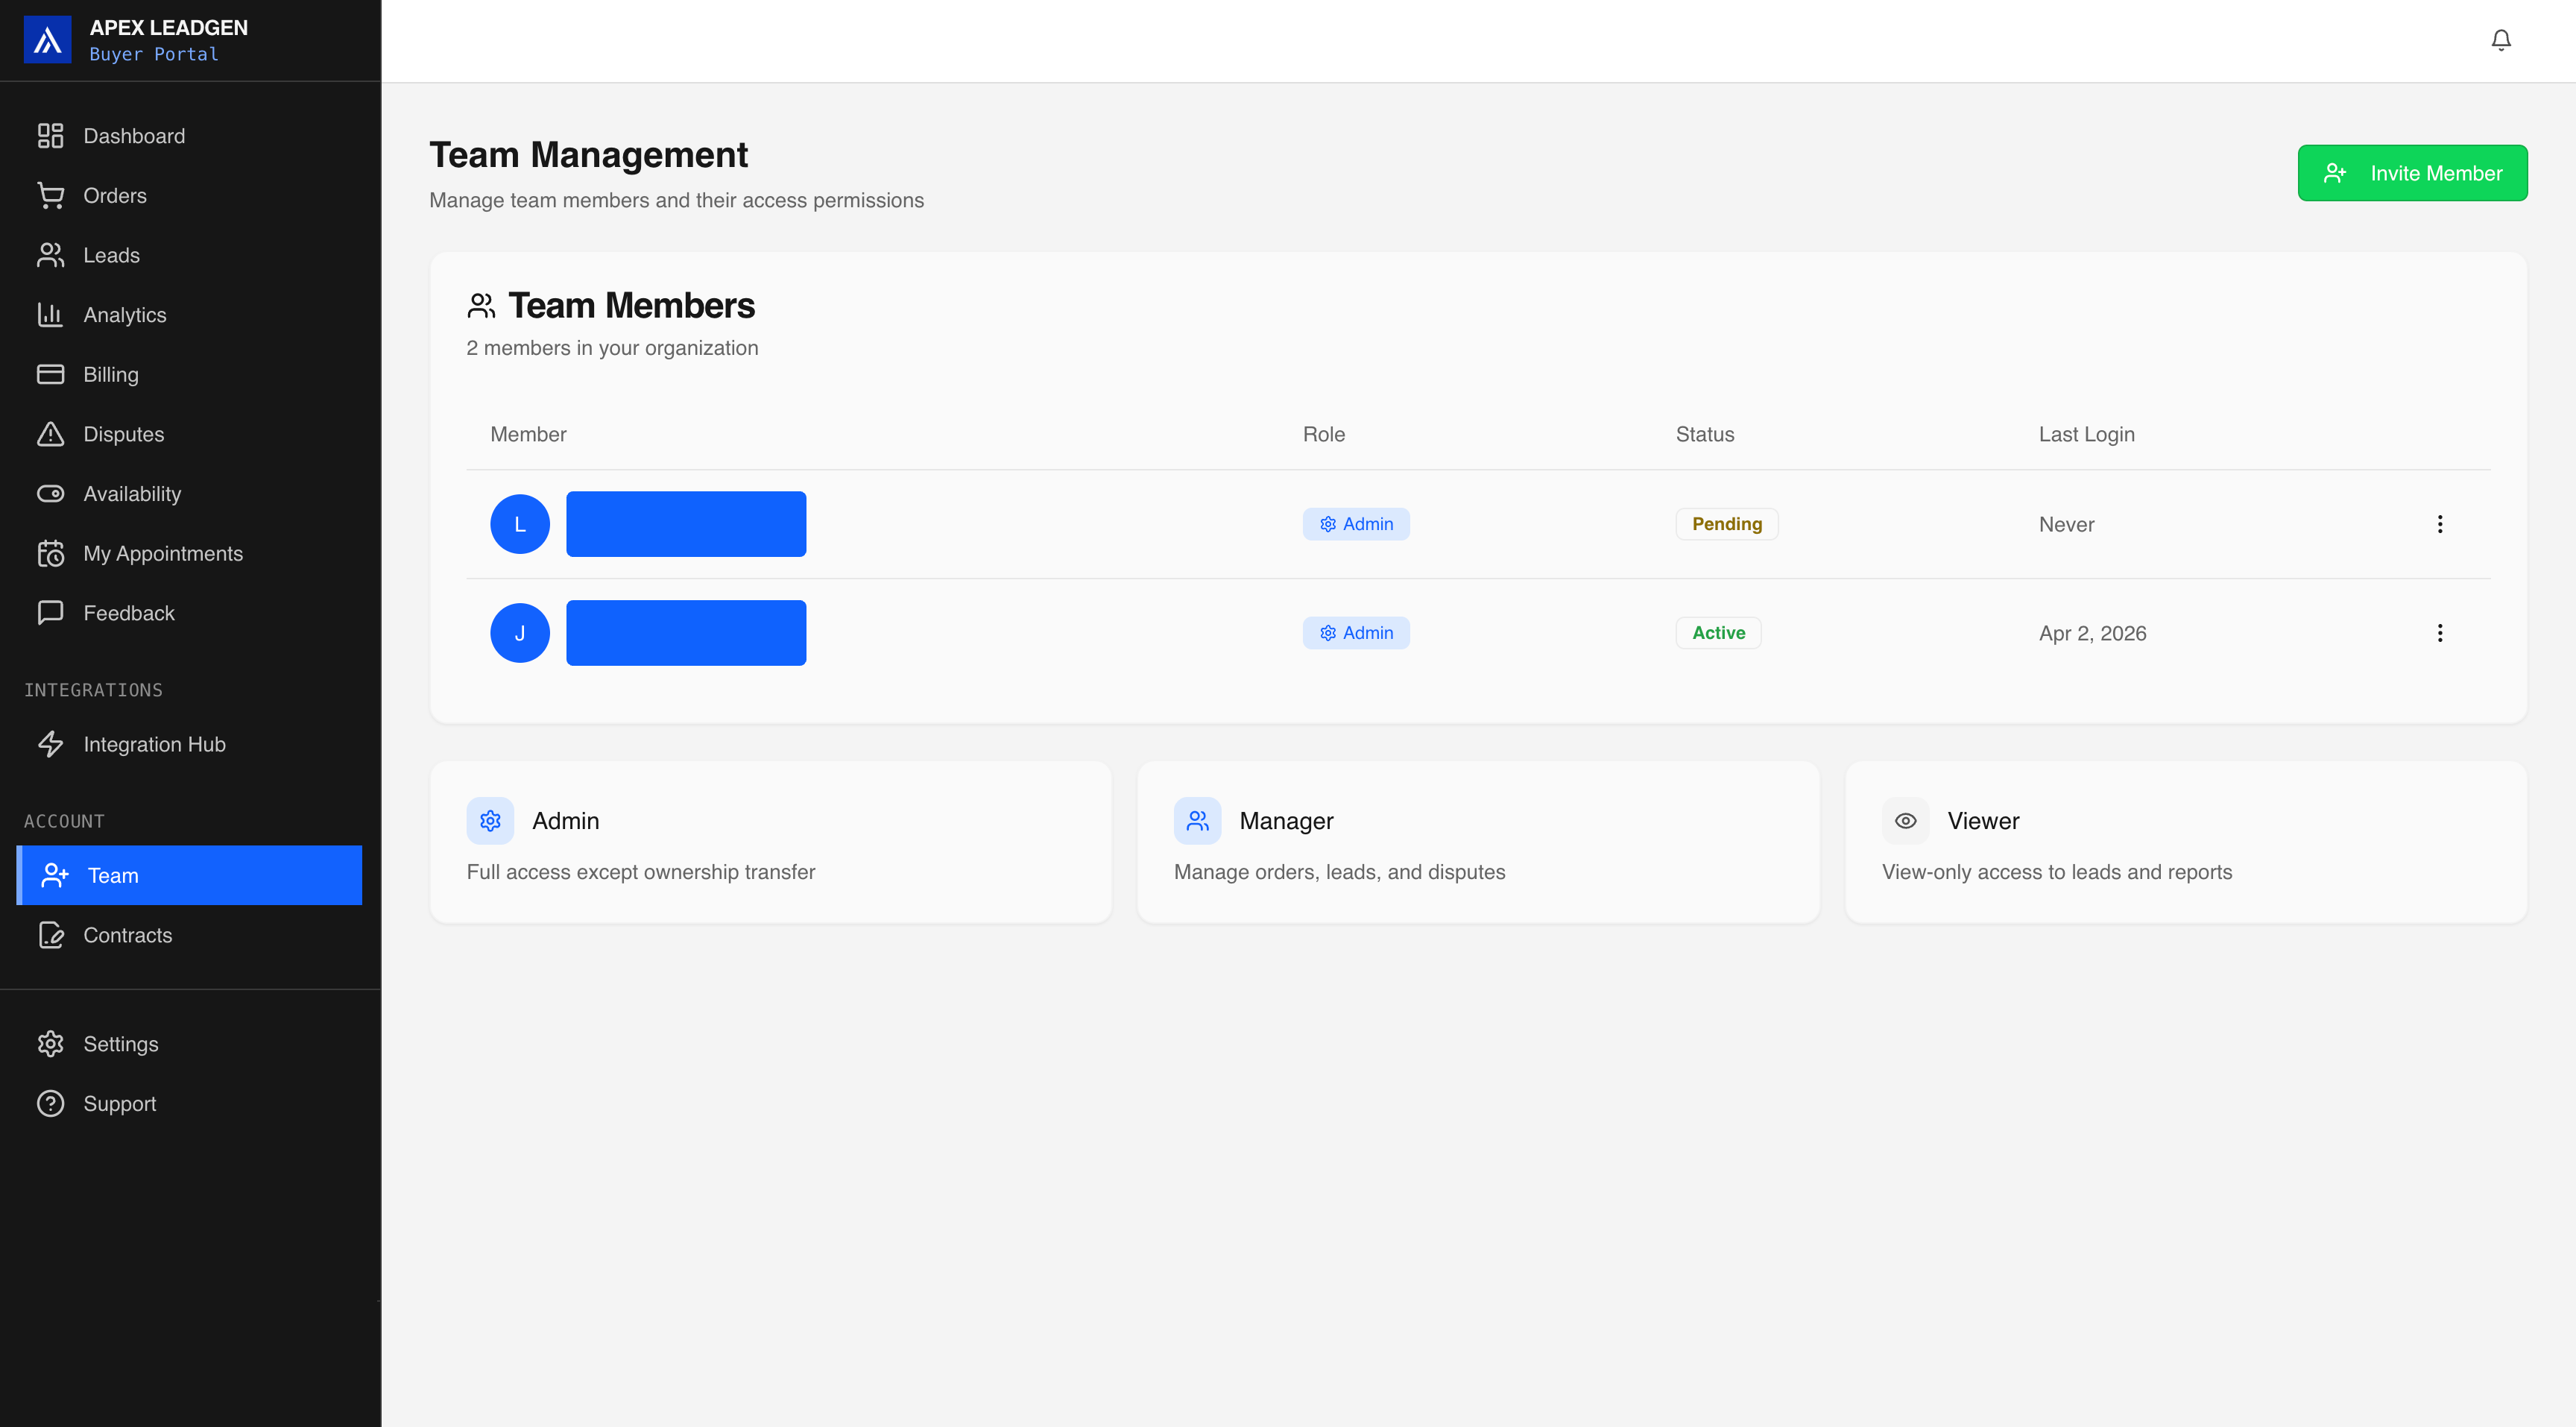Click the Support question mark icon
Image resolution: width=2576 pixels, height=1427 pixels.
tap(50, 1103)
